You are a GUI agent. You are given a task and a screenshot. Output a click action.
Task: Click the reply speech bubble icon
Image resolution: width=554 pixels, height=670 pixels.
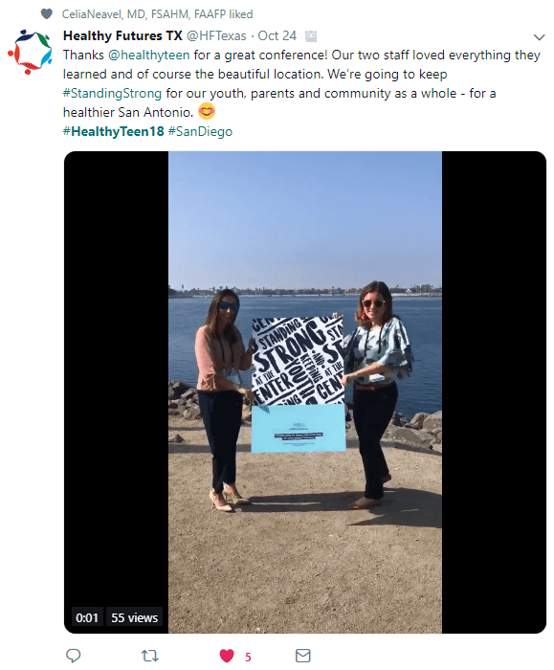coord(74,655)
